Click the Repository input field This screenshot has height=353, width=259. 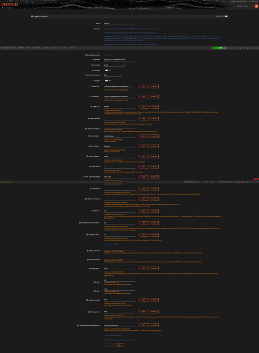click(x=120, y=60)
